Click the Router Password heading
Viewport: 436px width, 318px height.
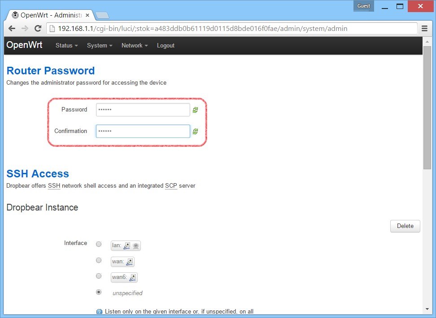coord(51,71)
